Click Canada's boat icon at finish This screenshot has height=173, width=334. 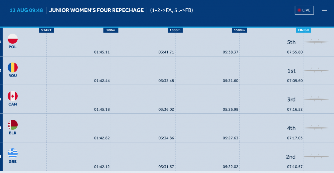(316, 99)
